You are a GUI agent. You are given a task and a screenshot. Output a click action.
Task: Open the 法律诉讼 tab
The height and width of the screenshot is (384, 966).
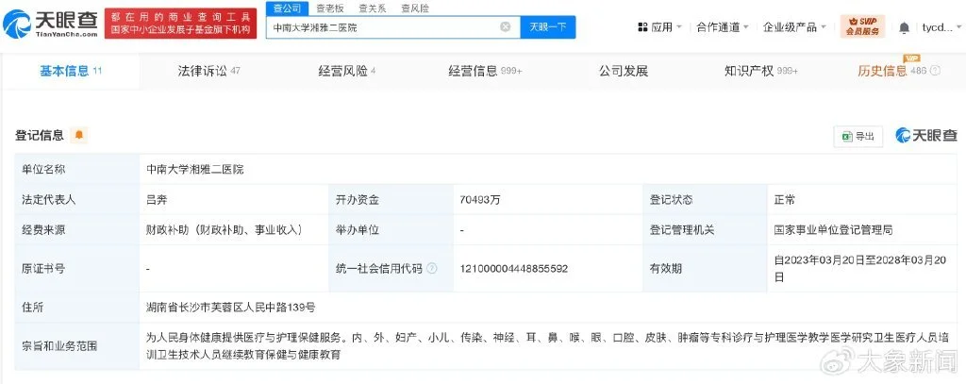(208, 71)
